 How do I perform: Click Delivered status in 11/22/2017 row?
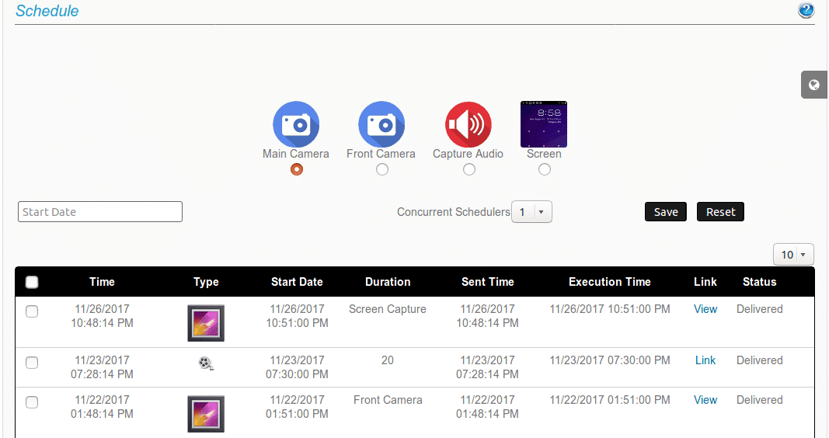tap(760, 400)
